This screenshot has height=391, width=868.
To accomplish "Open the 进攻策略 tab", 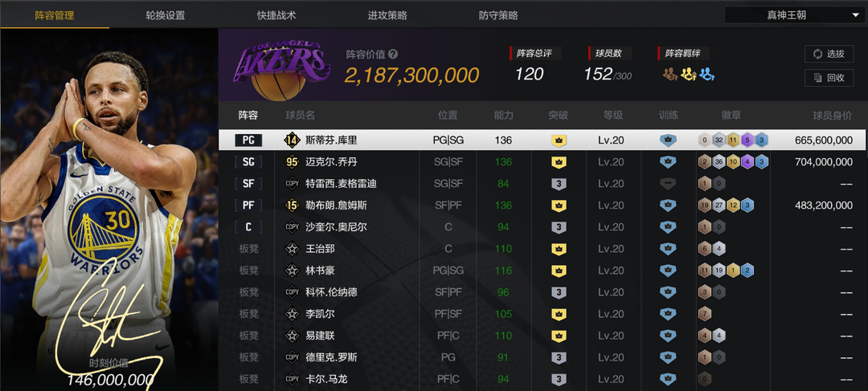I will [387, 15].
